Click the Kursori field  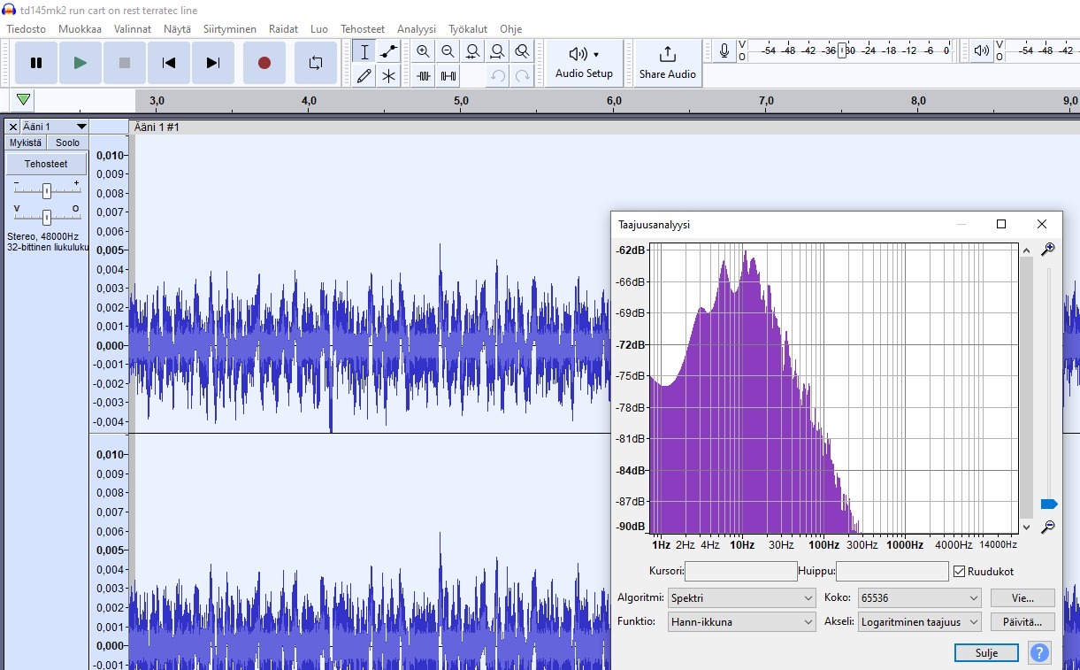[x=740, y=572]
